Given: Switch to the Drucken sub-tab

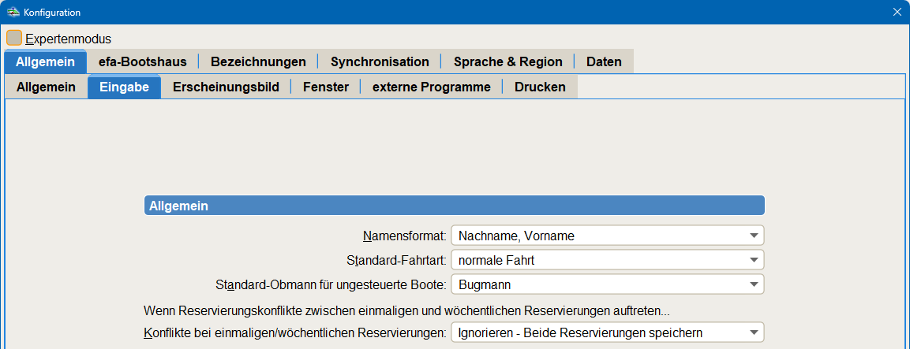Looking at the screenshot, I should [540, 87].
